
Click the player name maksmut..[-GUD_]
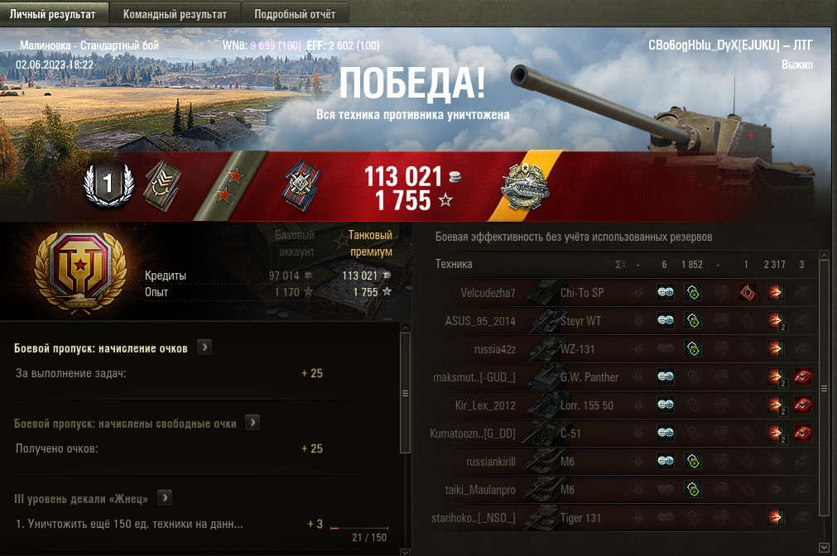point(474,377)
